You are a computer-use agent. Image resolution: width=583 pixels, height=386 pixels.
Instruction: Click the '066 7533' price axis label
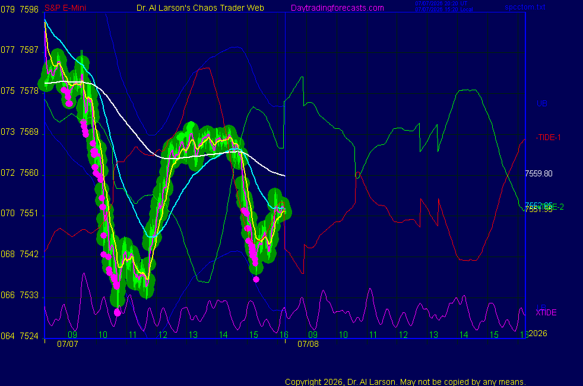click(x=20, y=295)
